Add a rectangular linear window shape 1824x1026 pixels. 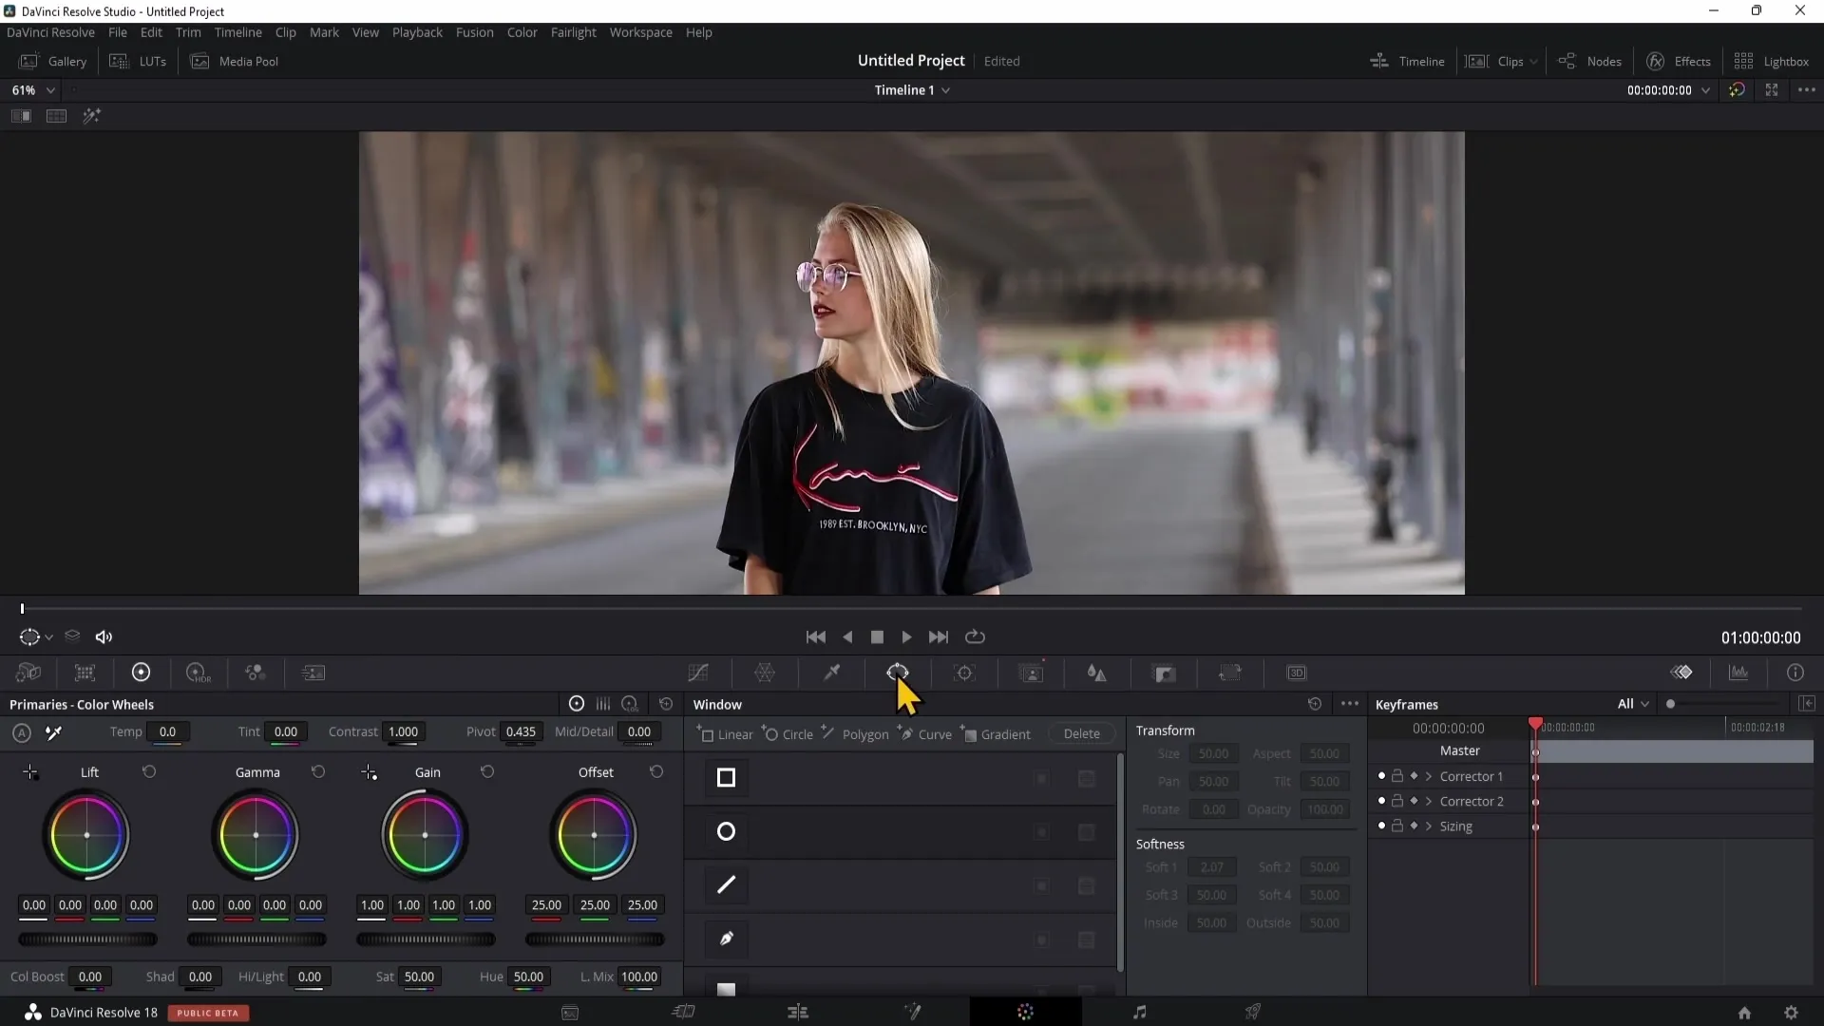pos(726,778)
